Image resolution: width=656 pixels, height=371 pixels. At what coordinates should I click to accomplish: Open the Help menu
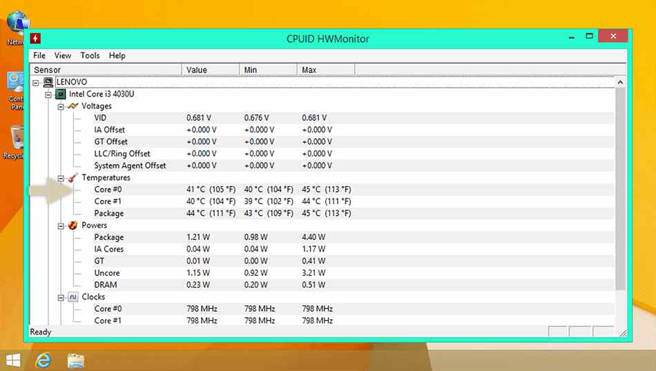(x=117, y=56)
